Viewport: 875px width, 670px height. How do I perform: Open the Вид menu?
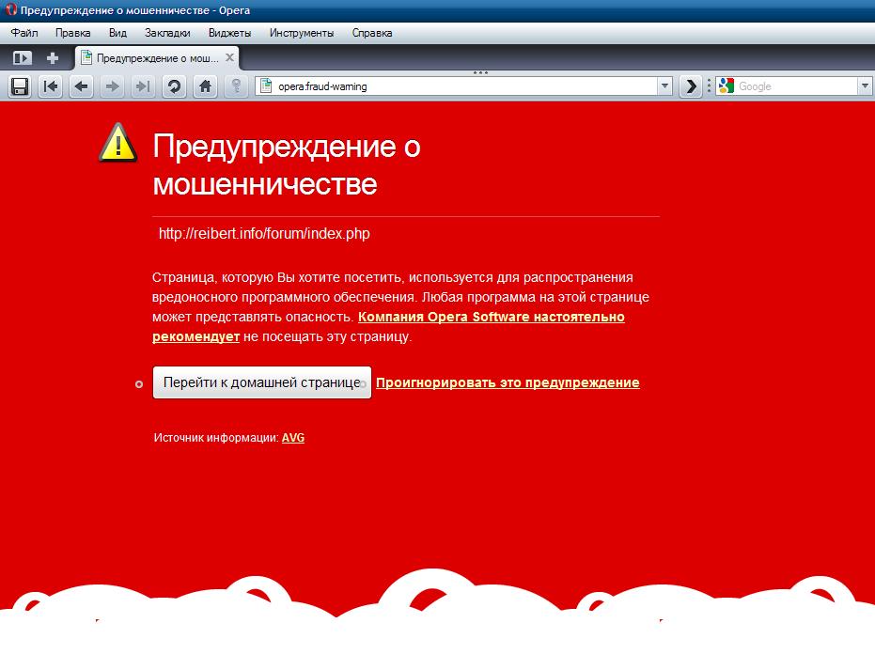[x=117, y=33]
